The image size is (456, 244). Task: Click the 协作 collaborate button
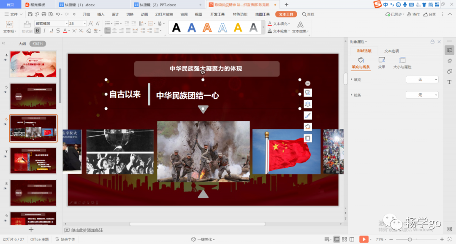click(413, 14)
